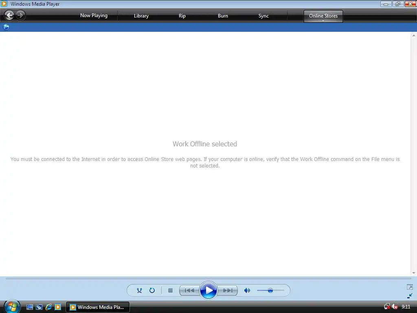Click the scrollbar up arrow

(414, 35)
